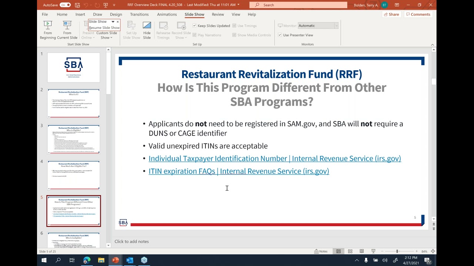Toggle the Notes button in the status bar
The image size is (474, 266).
[321, 251]
